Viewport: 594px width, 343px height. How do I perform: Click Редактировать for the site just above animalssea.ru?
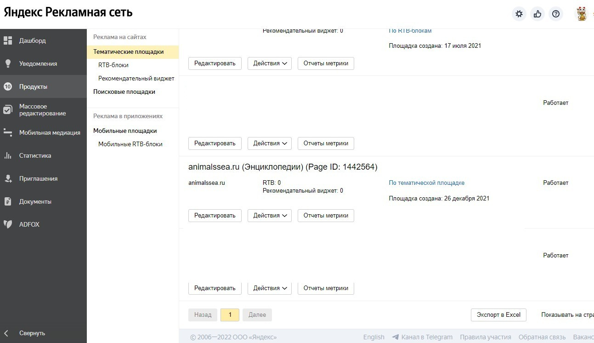coord(215,143)
